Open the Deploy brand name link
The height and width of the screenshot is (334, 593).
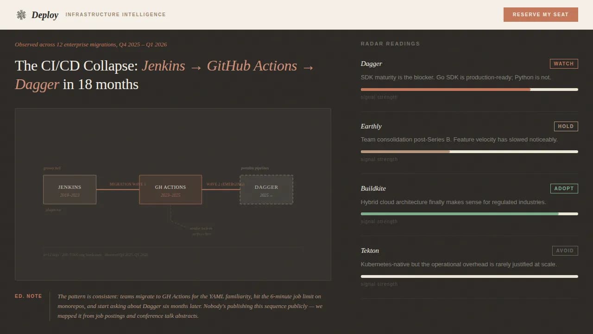click(x=45, y=15)
